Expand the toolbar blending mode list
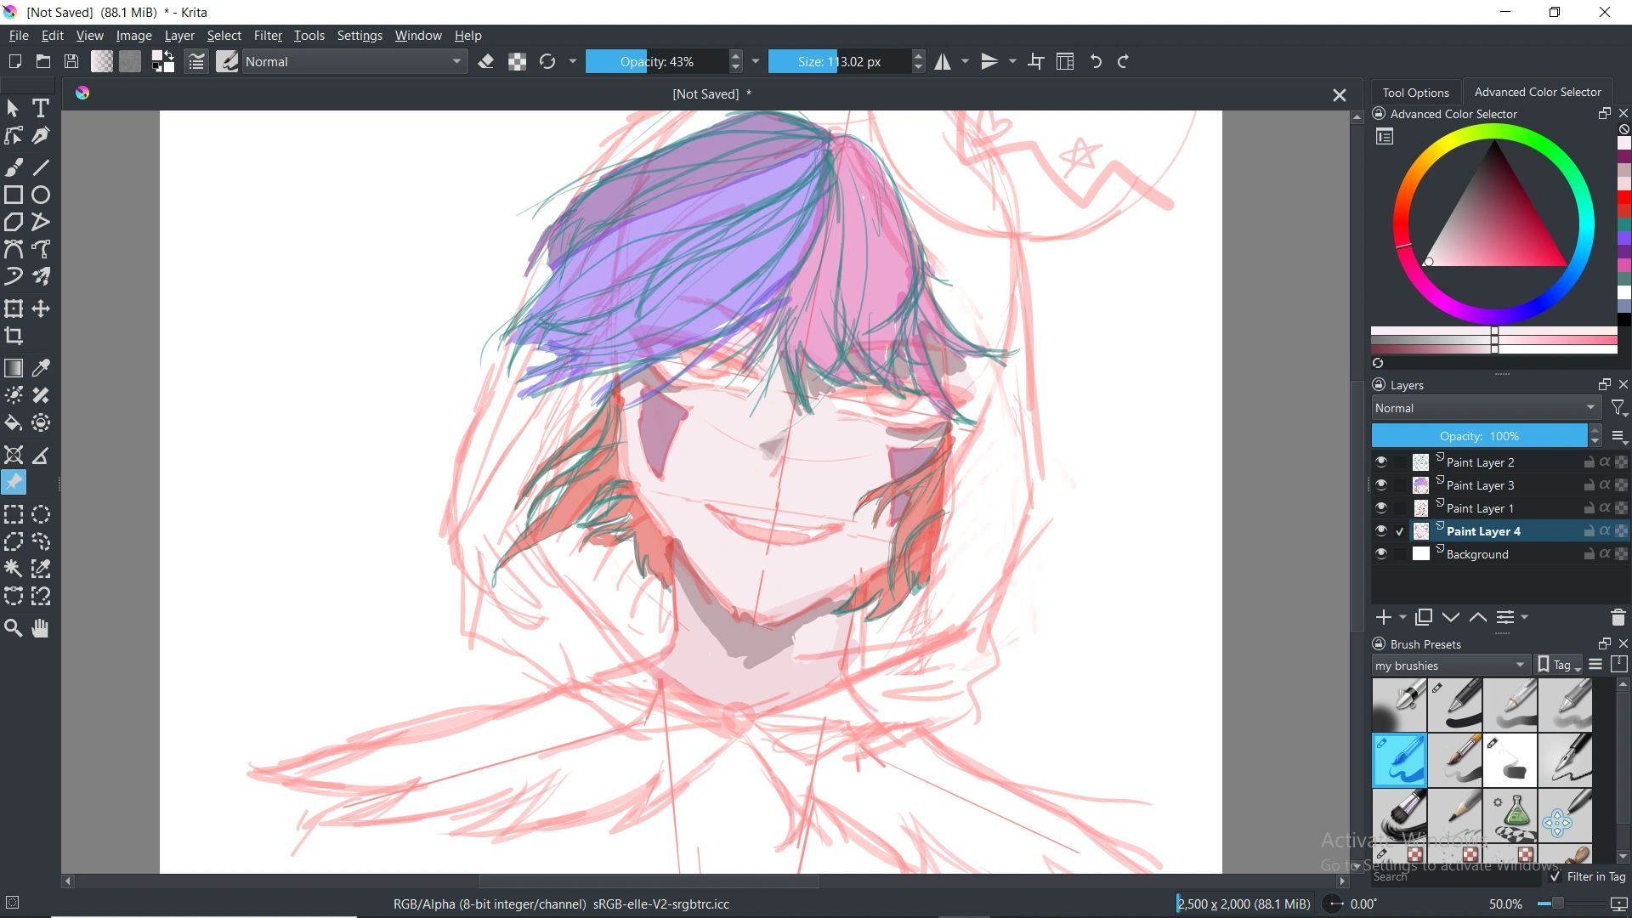 point(457,61)
